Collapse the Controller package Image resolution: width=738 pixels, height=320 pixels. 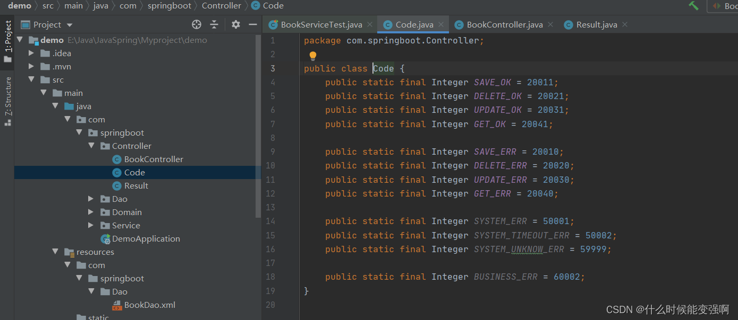click(x=91, y=146)
